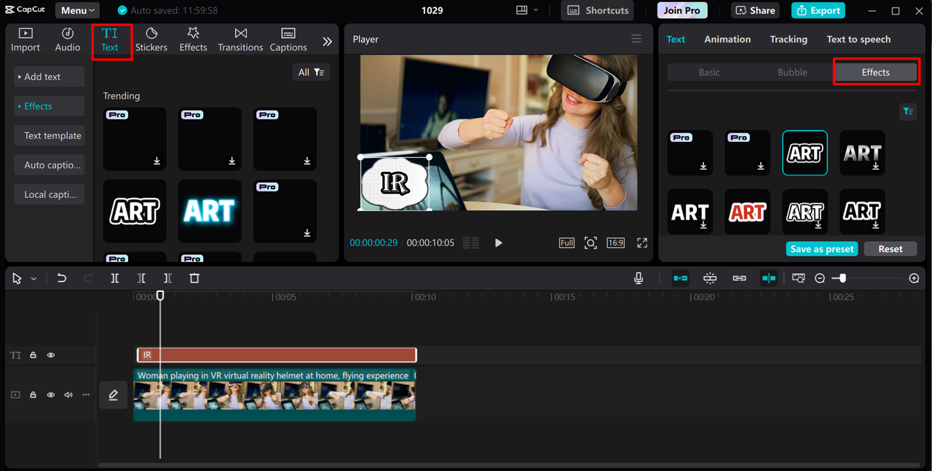
Task: Open the All filter dropdown
Action: (311, 72)
